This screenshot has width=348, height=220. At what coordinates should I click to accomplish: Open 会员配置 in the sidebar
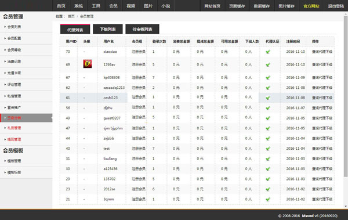(14, 38)
